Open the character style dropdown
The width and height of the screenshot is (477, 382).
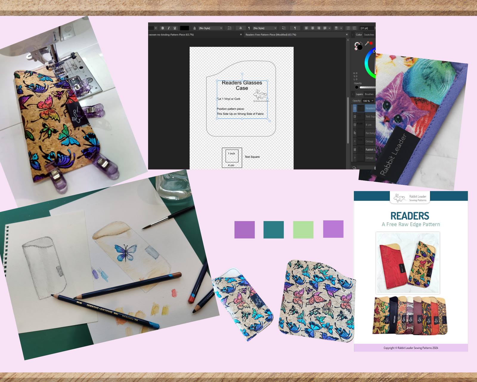coord(210,28)
